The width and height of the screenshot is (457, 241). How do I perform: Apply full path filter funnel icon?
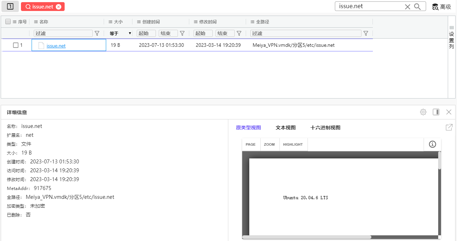[x=366, y=33]
